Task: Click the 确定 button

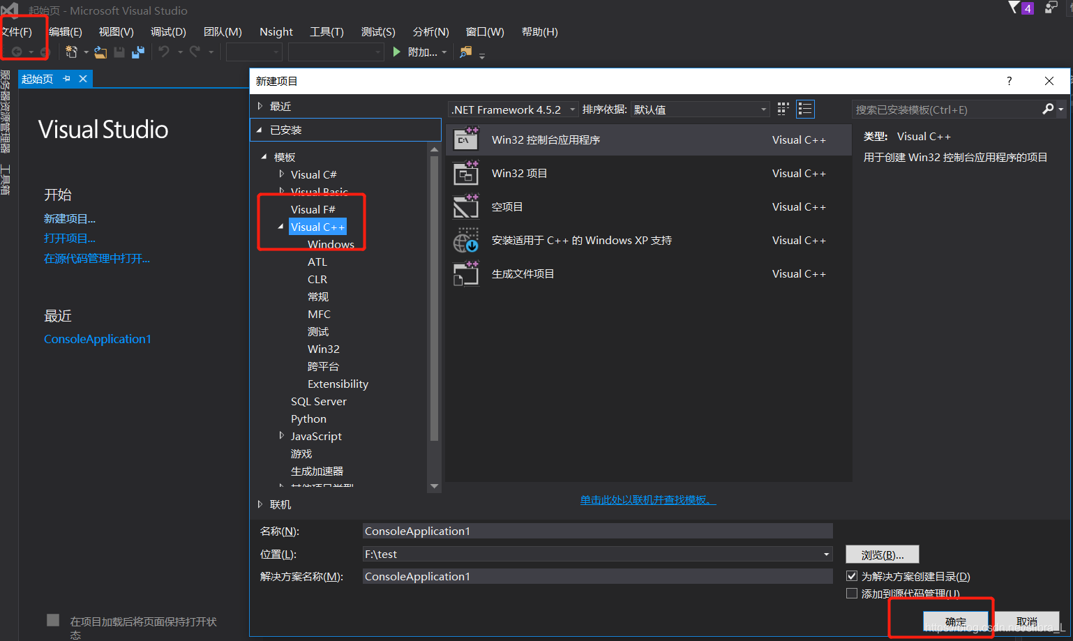Action: click(x=956, y=621)
